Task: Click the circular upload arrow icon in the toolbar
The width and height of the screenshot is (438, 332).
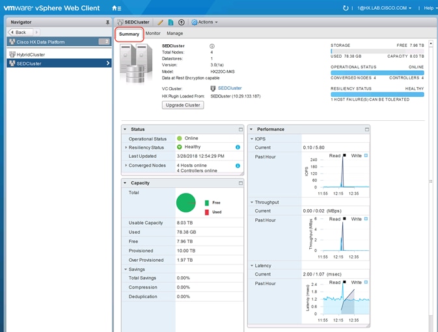Action: point(182,22)
